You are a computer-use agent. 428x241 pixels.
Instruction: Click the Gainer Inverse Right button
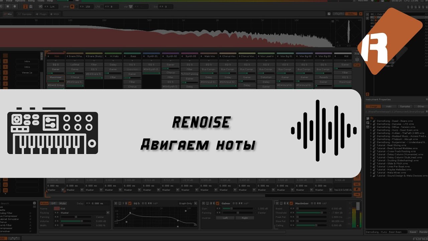tap(245, 218)
